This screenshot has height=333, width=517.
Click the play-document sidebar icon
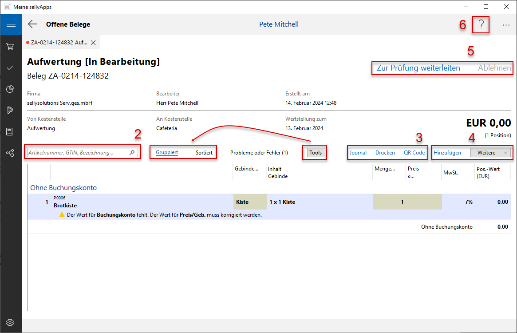tap(11, 110)
